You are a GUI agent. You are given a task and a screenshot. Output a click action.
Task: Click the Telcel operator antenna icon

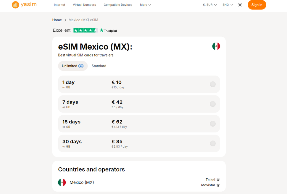click(x=217, y=180)
